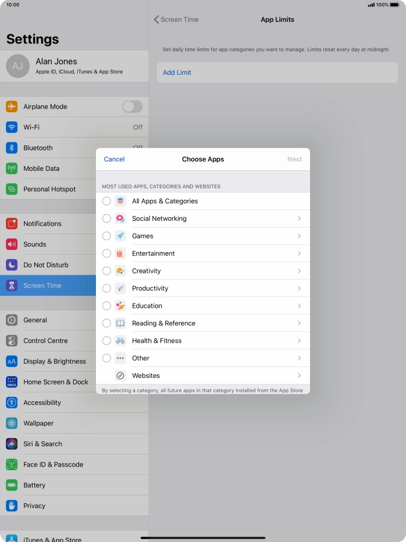Screen dimensions: 406x542
Task: Expand the Creativity category chevron
Action: coord(299,270)
